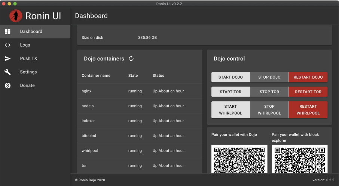Click the Ronin samurai logo icon
The height and width of the screenshot is (186, 339).
pos(16,16)
